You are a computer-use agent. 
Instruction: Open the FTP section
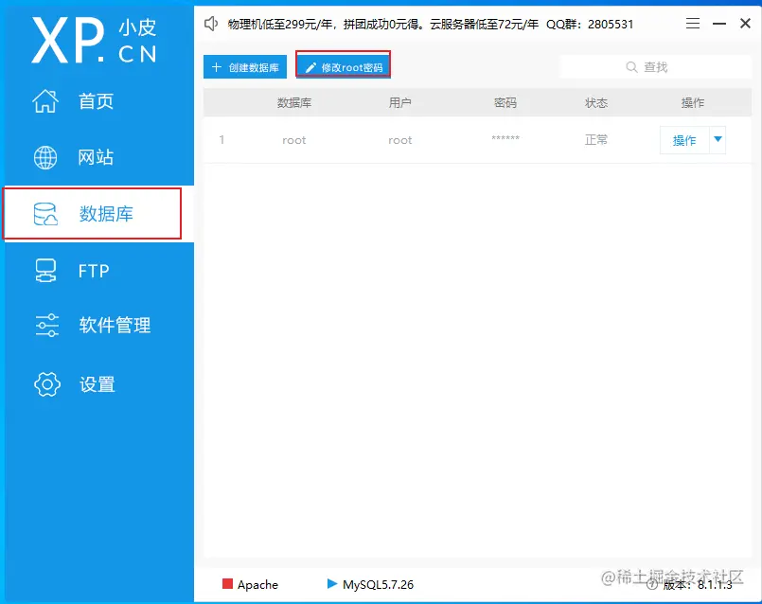click(x=97, y=271)
